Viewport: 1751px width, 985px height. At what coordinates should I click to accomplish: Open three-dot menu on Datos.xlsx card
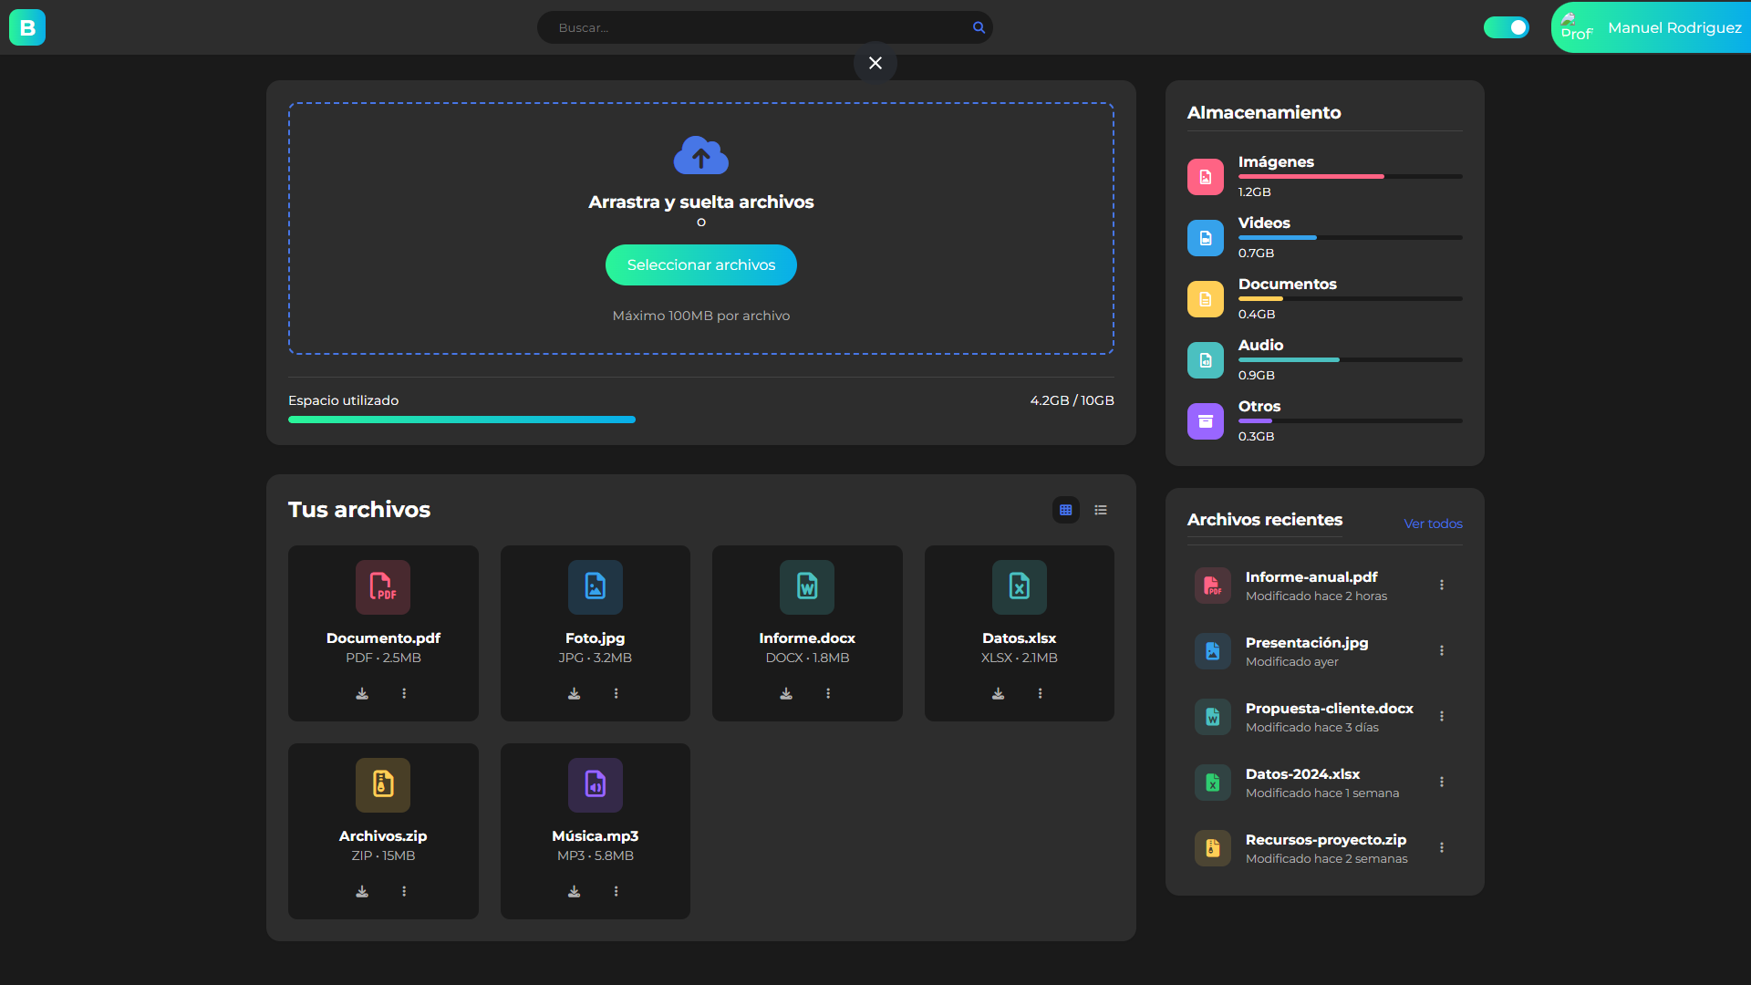click(x=1040, y=693)
